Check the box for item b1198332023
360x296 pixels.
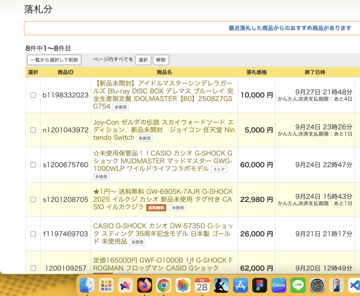click(x=33, y=95)
